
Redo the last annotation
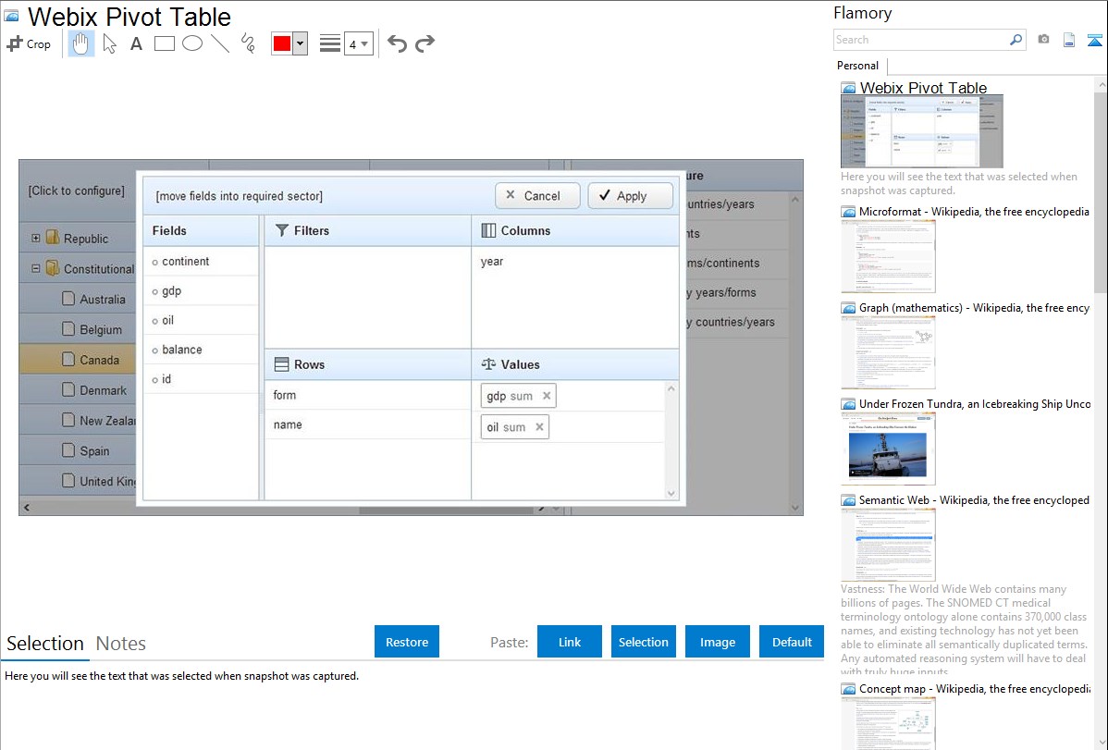coord(425,43)
